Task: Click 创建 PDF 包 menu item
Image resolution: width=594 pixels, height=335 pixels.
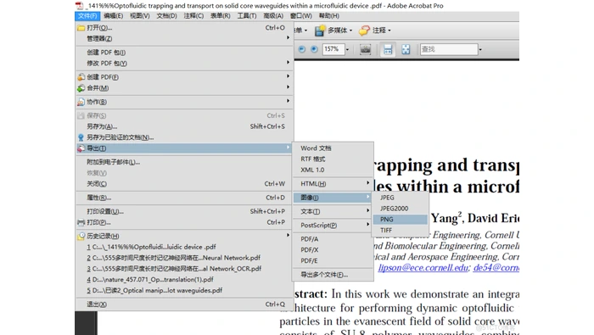Action: [x=184, y=53]
